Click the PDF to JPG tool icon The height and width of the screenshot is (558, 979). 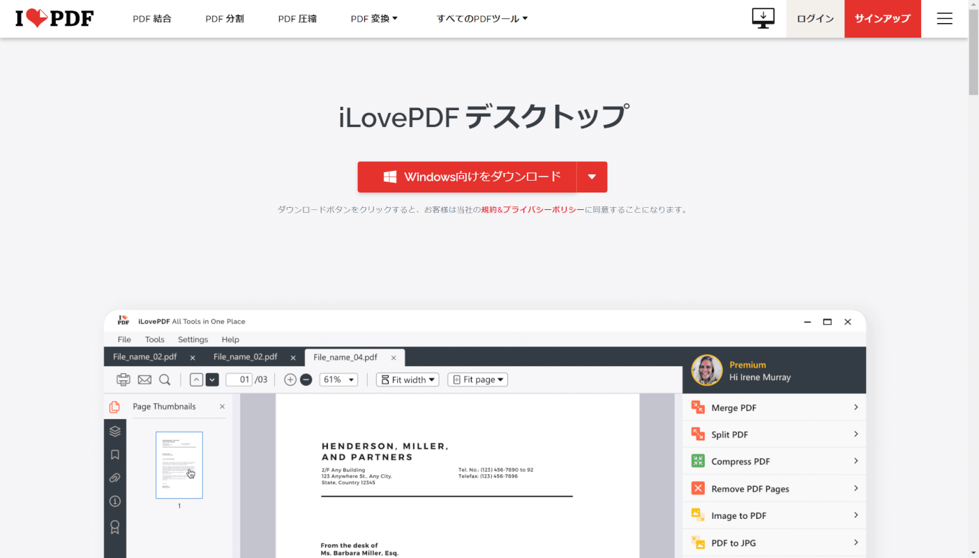[x=698, y=543]
